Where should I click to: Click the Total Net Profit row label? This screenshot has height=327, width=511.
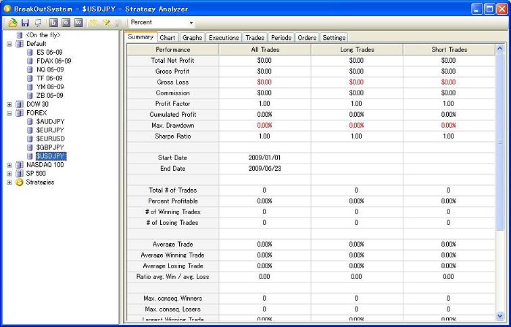point(173,61)
